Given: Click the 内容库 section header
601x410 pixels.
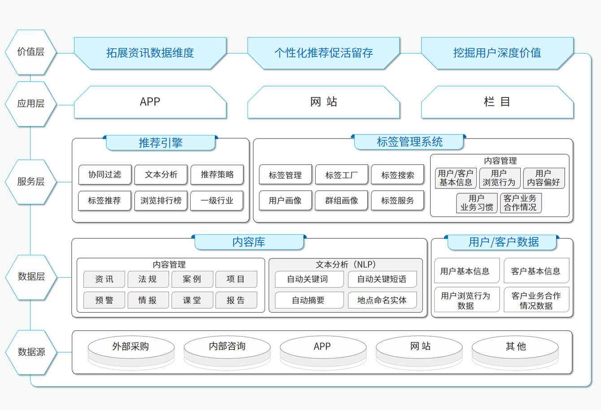Looking at the screenshot, I should pyautogui.click(x=249, y=242).
